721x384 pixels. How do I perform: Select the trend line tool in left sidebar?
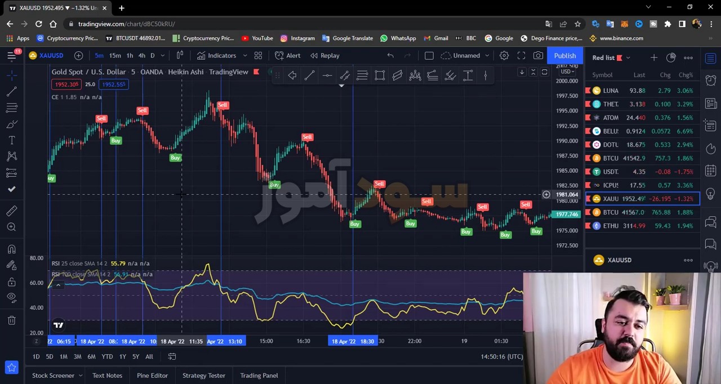(x=12, y=91)
